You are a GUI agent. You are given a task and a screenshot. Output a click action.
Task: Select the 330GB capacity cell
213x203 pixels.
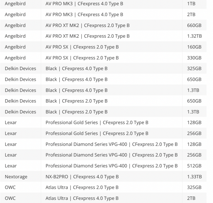194,58
